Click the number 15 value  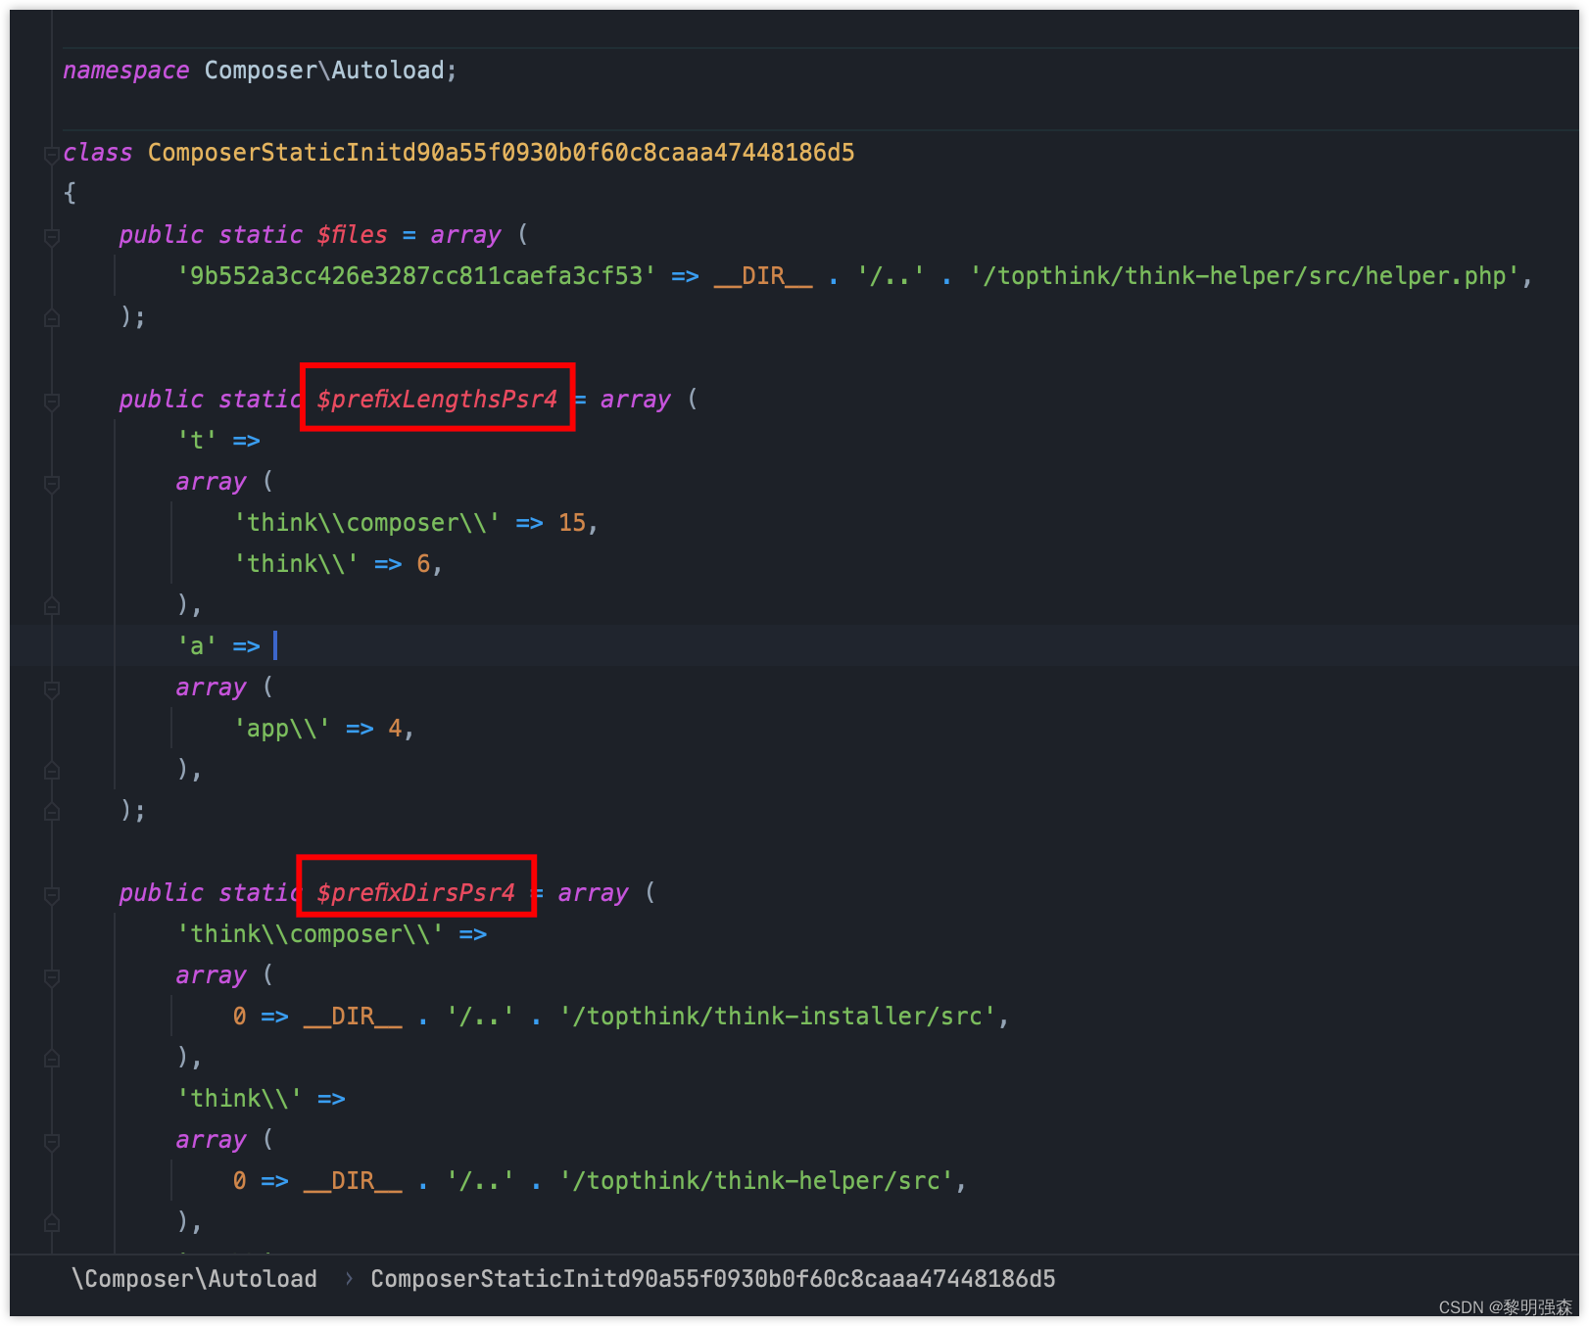pyautogui.click(x=571, y=523)
